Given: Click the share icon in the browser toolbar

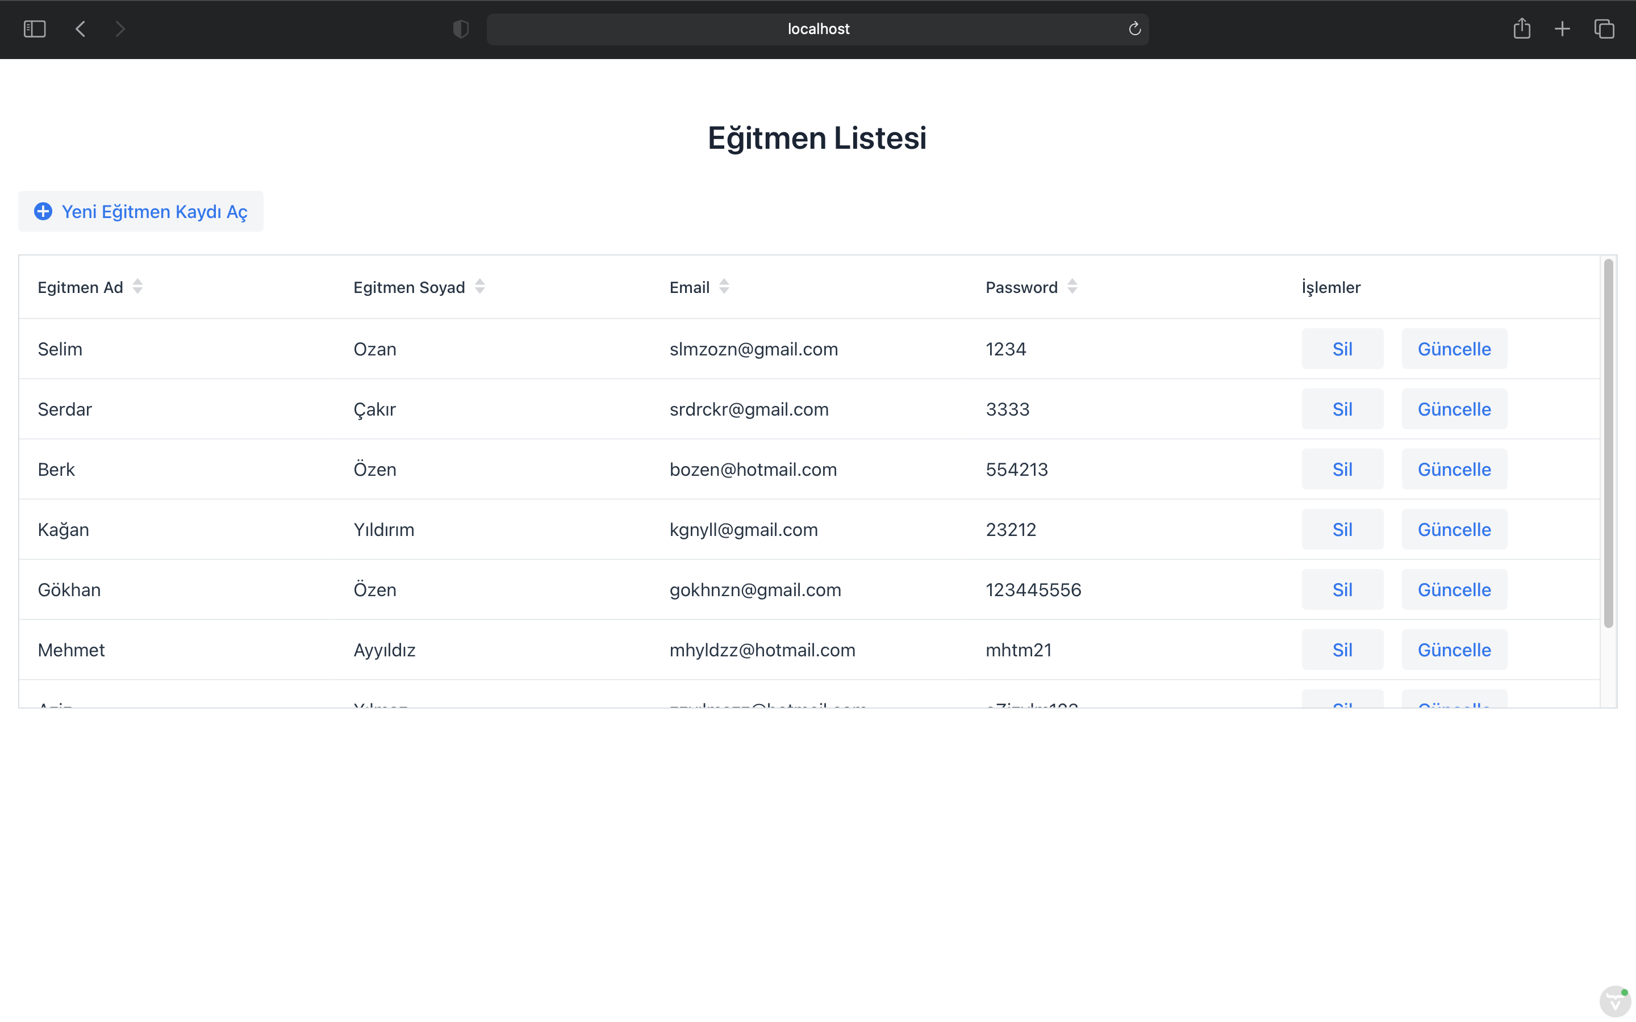Looking at the screenshot, I should (x=1522, y=28).
